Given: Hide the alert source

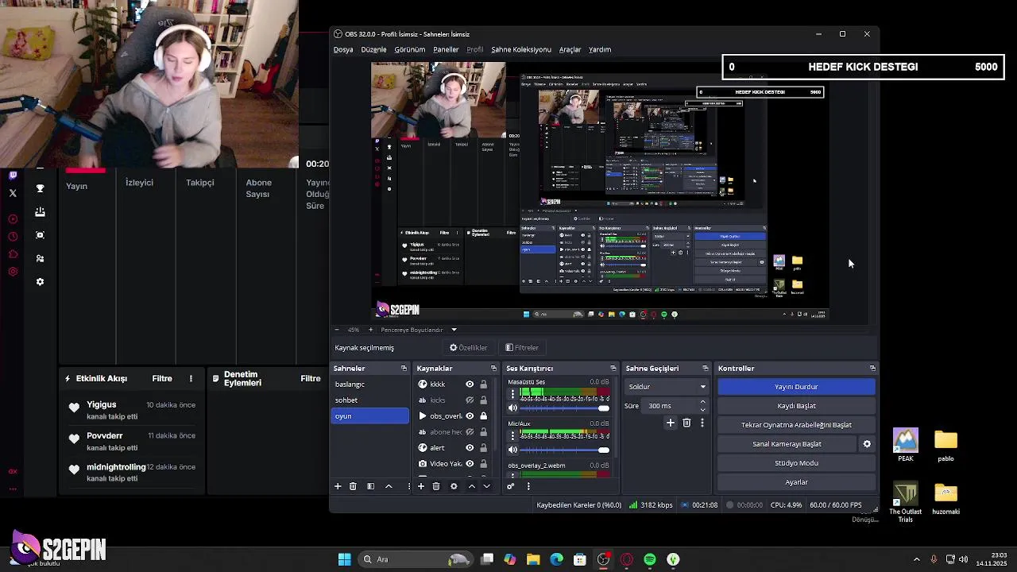Looking at the screenshot, I should coord(470,448).
